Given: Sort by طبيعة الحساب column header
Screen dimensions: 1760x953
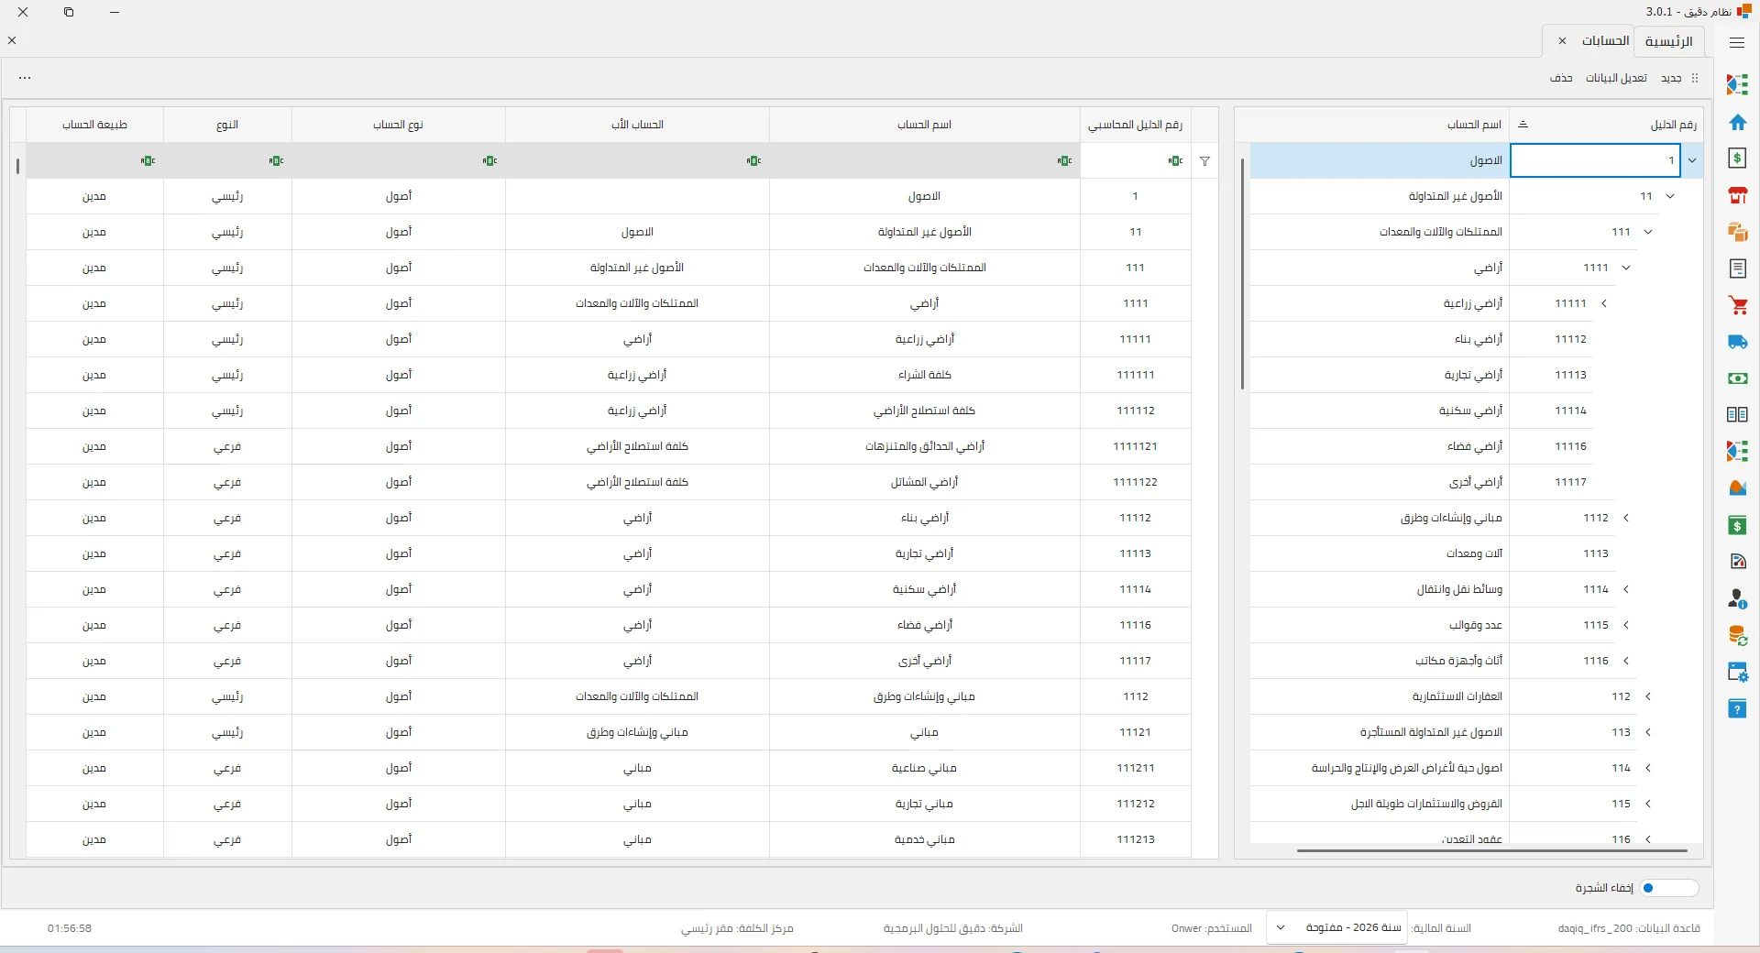Looking at the screenshot, I should [94, 125].
